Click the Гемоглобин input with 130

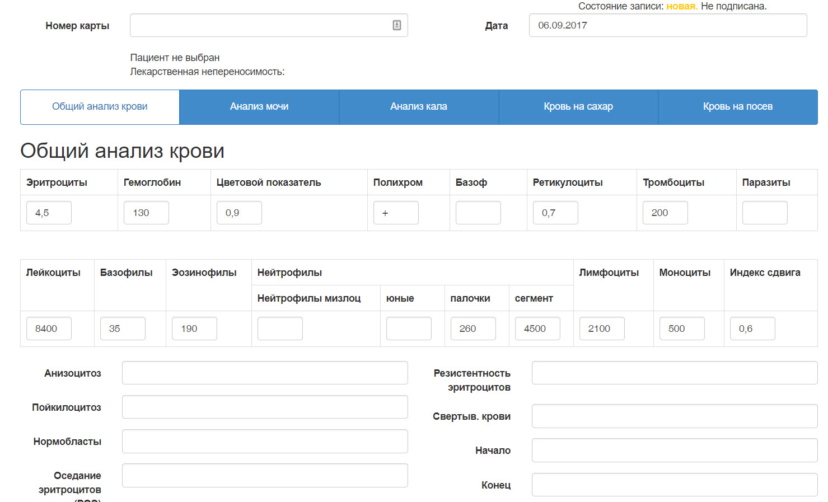(x=146, y=213)
